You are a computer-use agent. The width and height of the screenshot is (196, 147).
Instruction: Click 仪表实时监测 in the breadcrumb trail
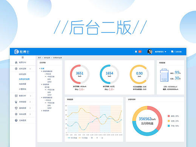(57, 58)
